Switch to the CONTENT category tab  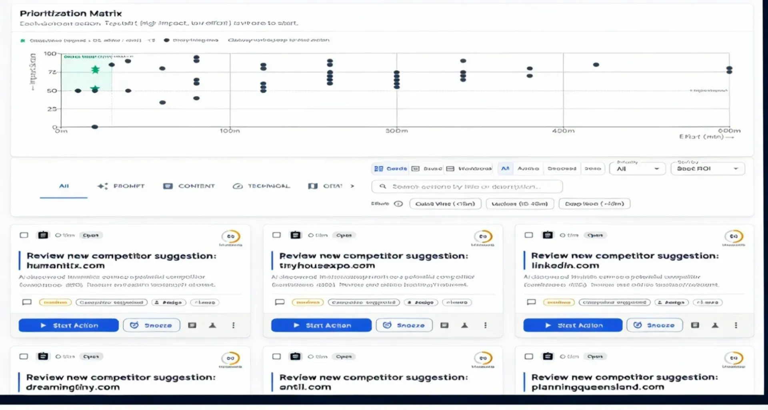click(189, 186)
